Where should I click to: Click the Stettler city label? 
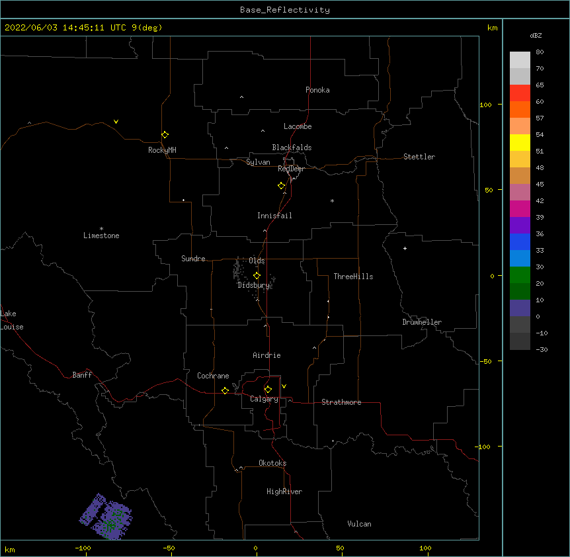click(419, 157)
